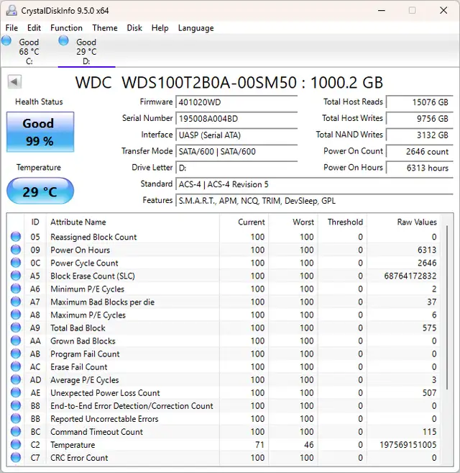Screen dimensions: 460x473
Task: Click status orb for Erase Fail Count
Action: 16,366
